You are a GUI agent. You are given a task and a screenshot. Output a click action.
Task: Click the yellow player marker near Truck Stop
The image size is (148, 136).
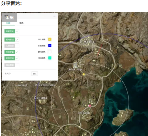(x=84, y=74)
